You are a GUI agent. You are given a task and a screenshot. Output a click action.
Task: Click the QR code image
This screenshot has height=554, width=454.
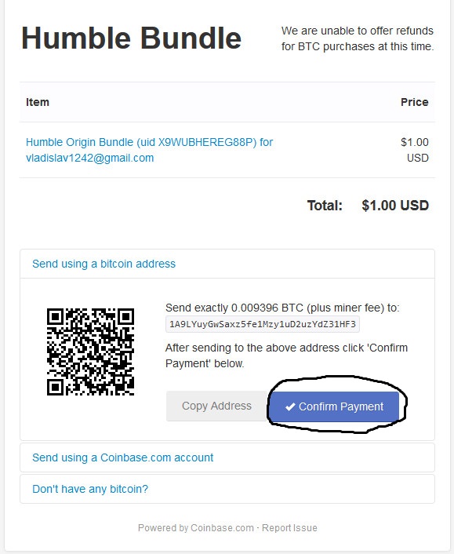90,352
